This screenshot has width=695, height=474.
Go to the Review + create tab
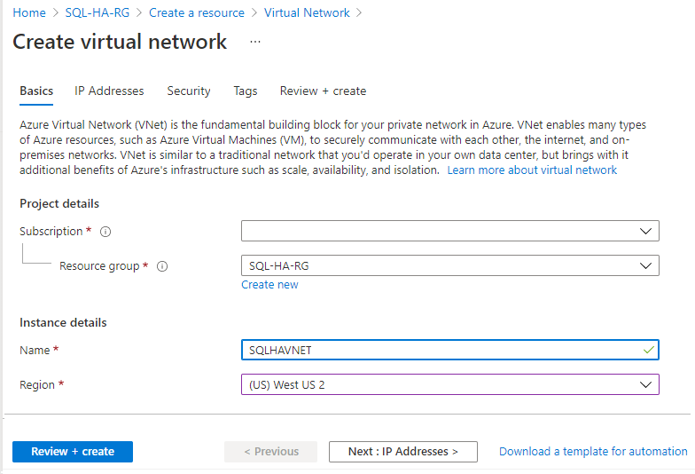[323, 91]
